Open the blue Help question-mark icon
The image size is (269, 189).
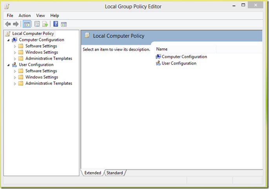point(56,24)
